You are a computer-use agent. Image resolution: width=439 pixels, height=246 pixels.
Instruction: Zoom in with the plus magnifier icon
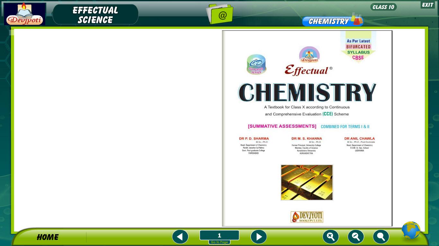pos(331,237)
